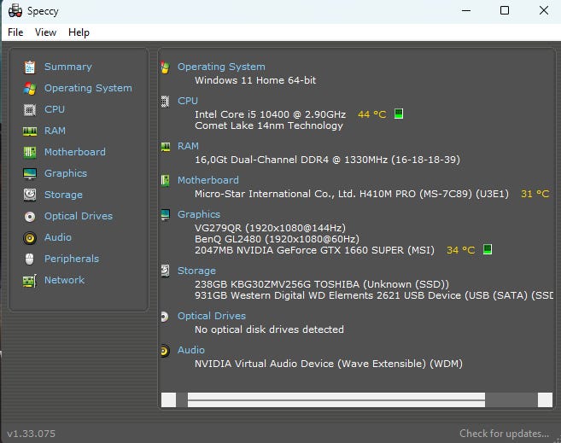Click the Operating System heading link in summary
Viewport: 561px width, 443px height.
221,67
